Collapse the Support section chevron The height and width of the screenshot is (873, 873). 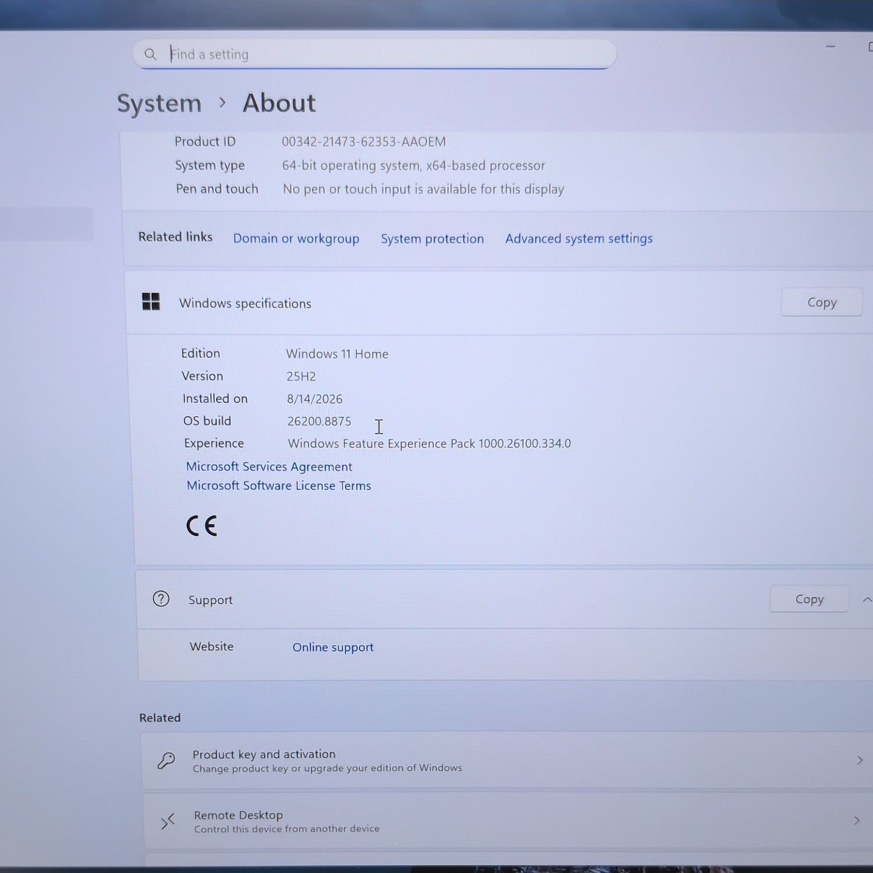point(867,599)
